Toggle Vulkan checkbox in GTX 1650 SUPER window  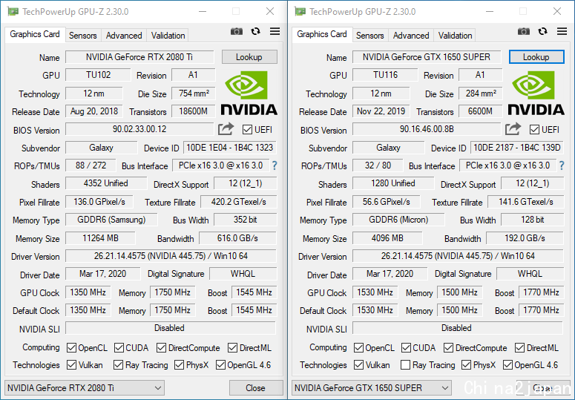[x=358, y=365]
